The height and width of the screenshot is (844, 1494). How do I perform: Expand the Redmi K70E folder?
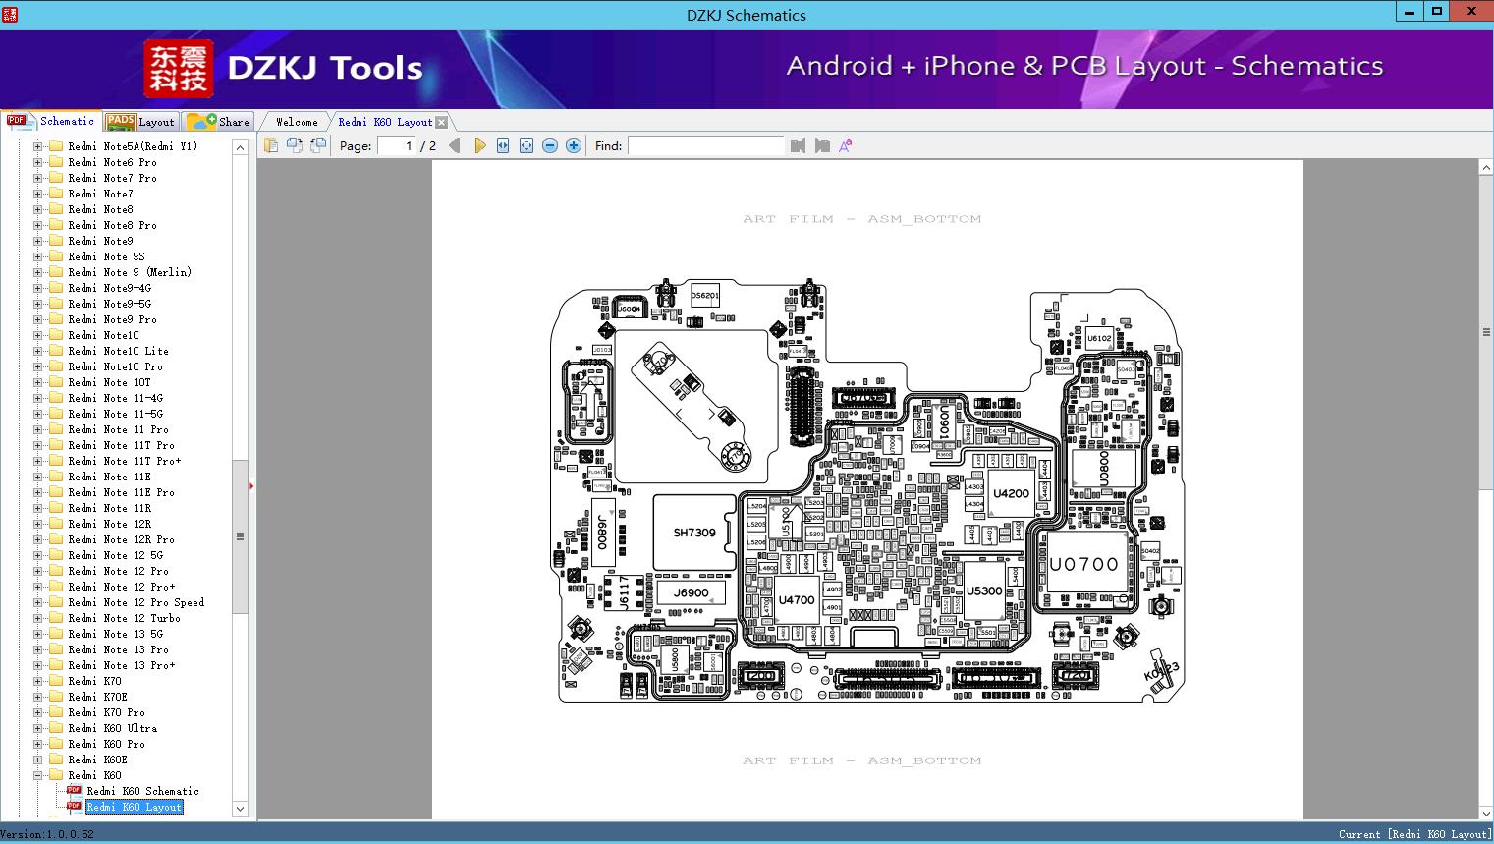(38, 697)
